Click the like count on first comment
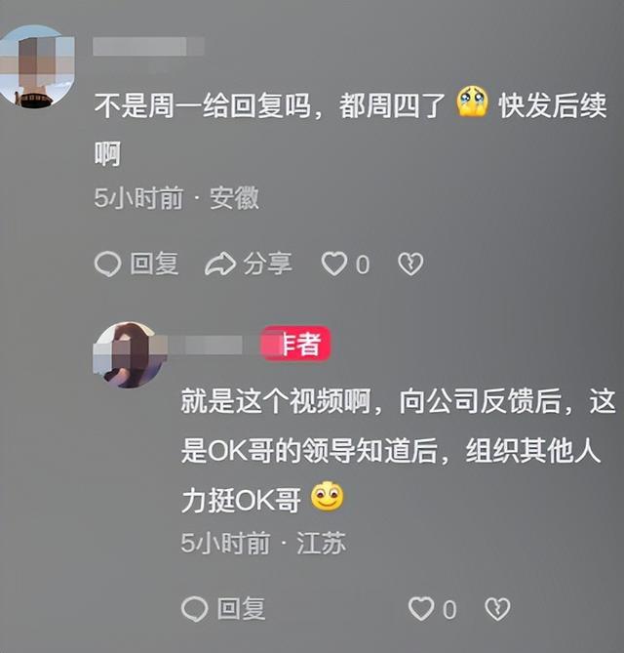Image resolution: width=624 pixels, height=653 pixels. click(x=363, y=265)
